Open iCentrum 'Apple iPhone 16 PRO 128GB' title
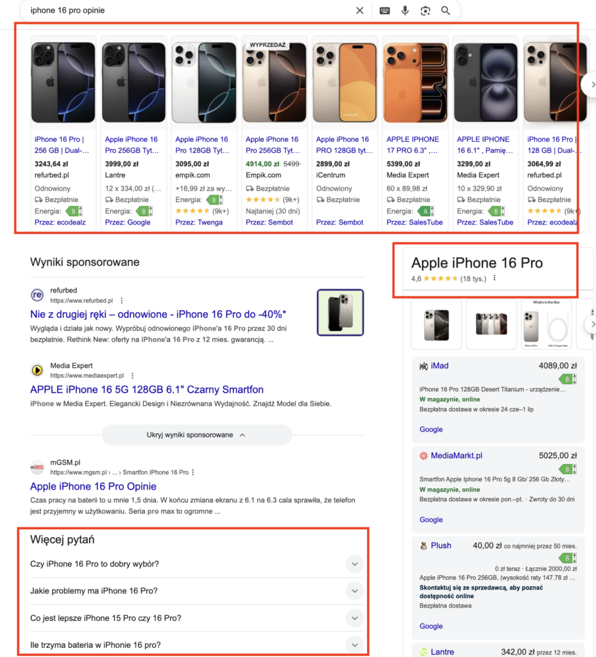596x657 pixels. click(345, 144)
